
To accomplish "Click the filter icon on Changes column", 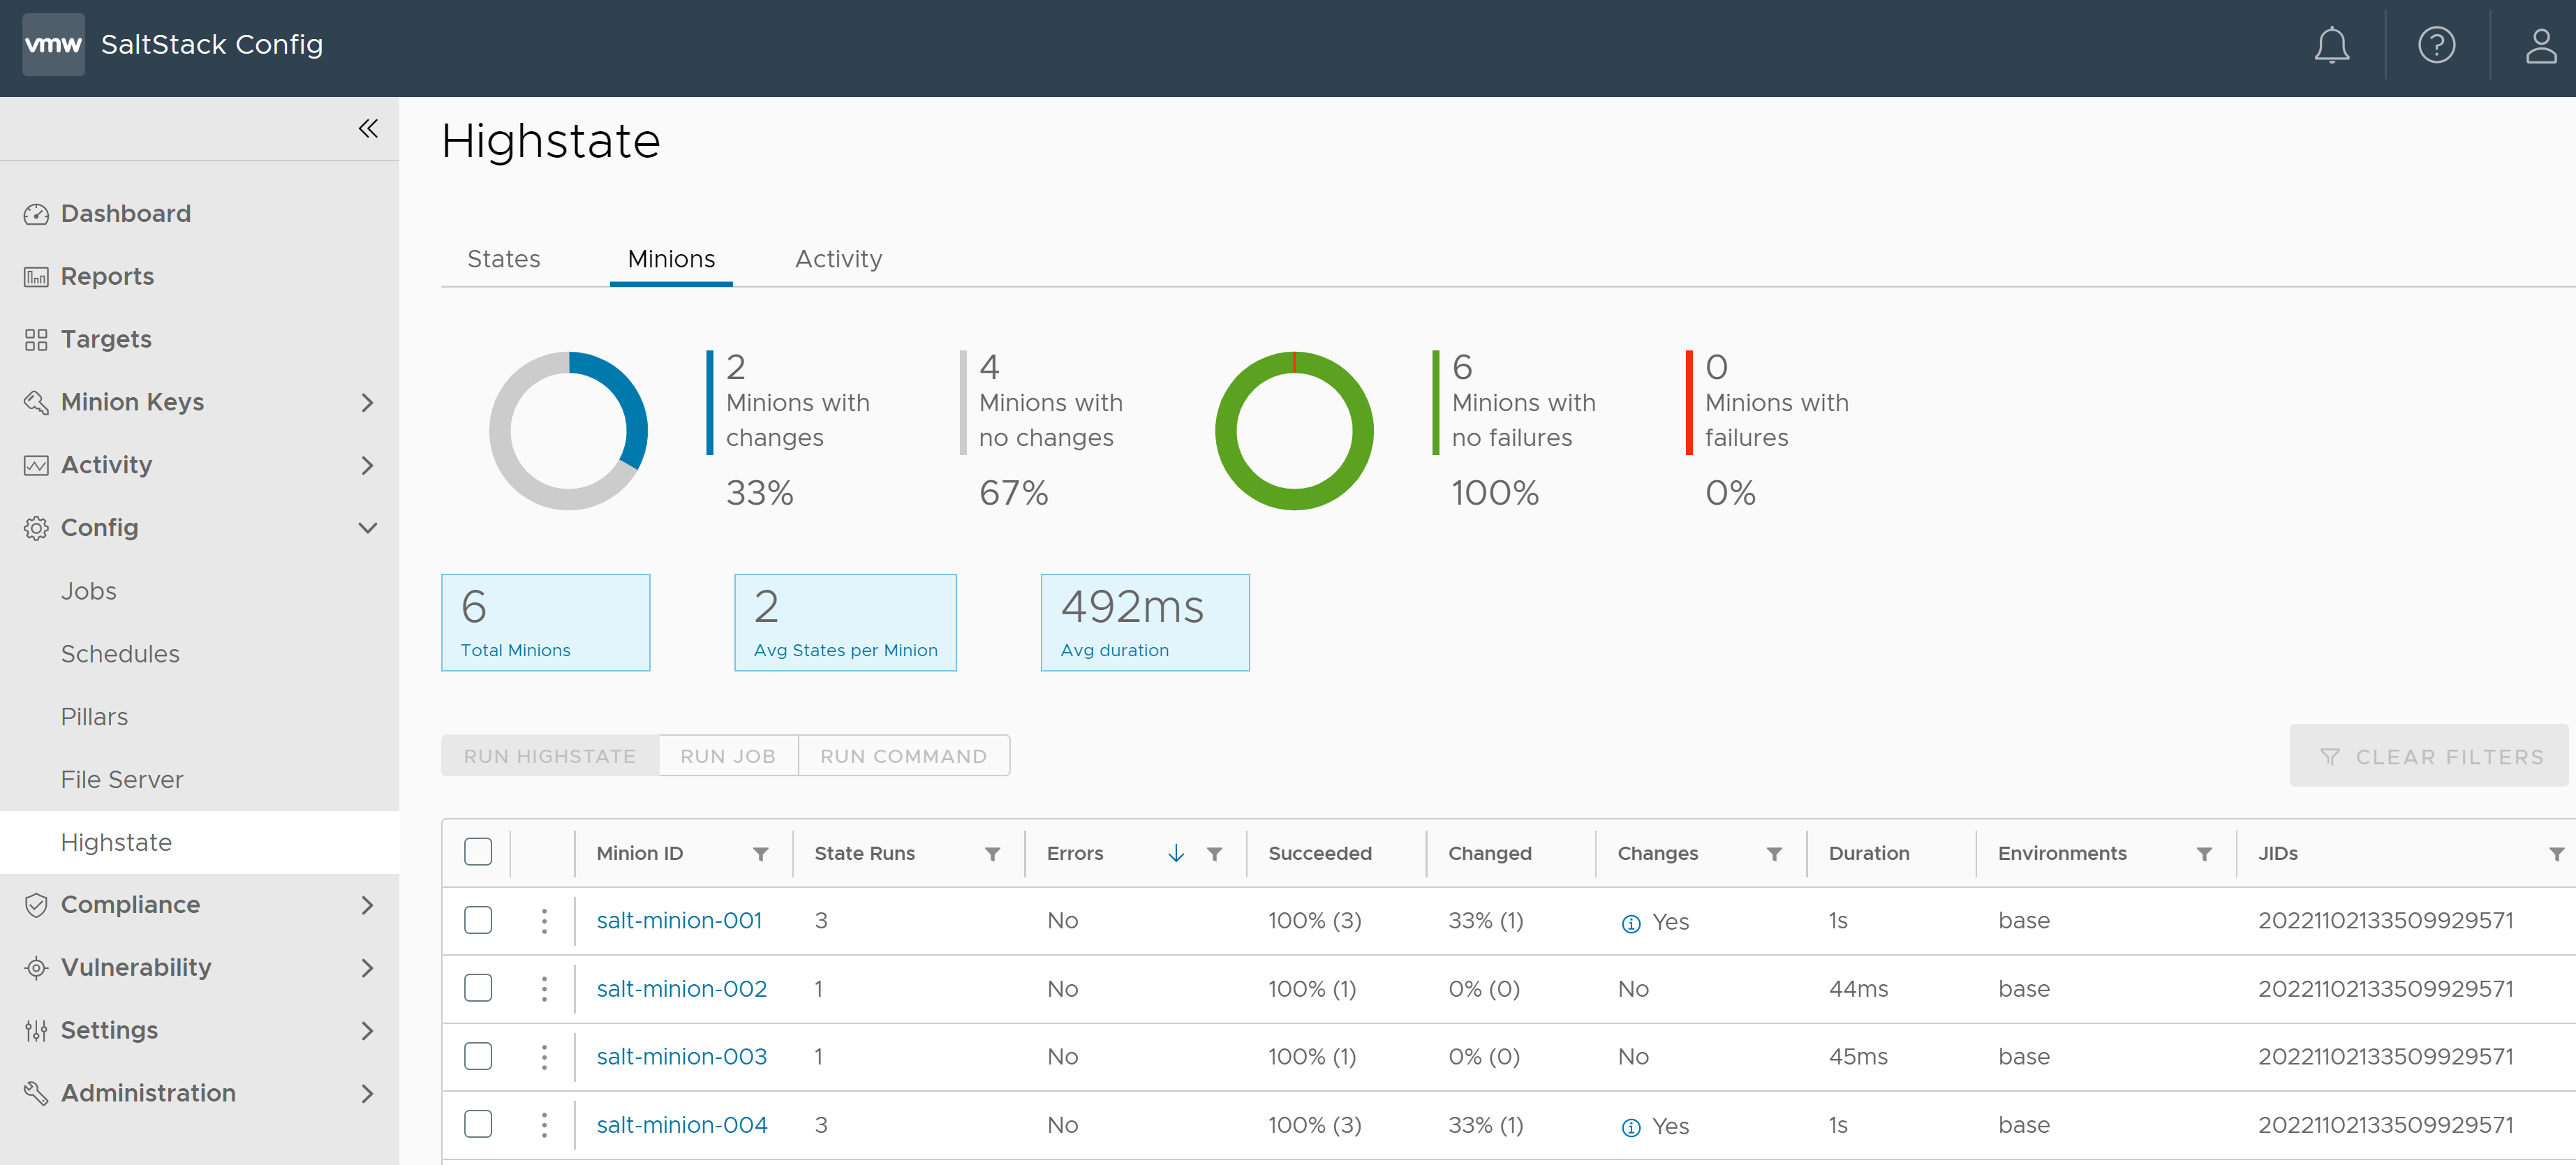I will click(x=1771, y=853).
